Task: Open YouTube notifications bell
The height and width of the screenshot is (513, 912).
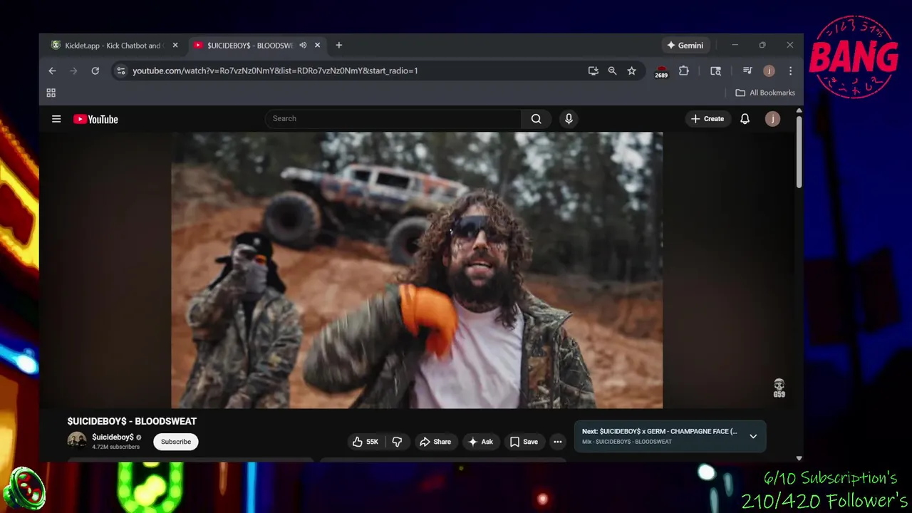Action: click(x=745, y=119)
